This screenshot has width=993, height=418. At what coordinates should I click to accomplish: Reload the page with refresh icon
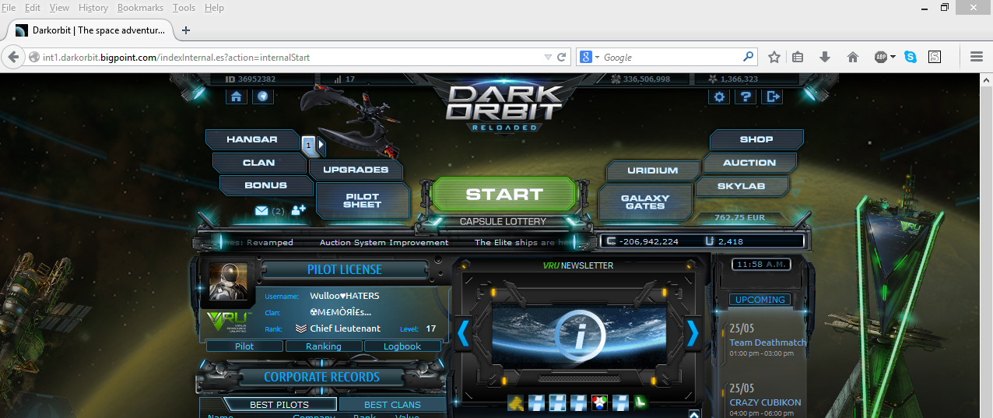click(561, 57)
